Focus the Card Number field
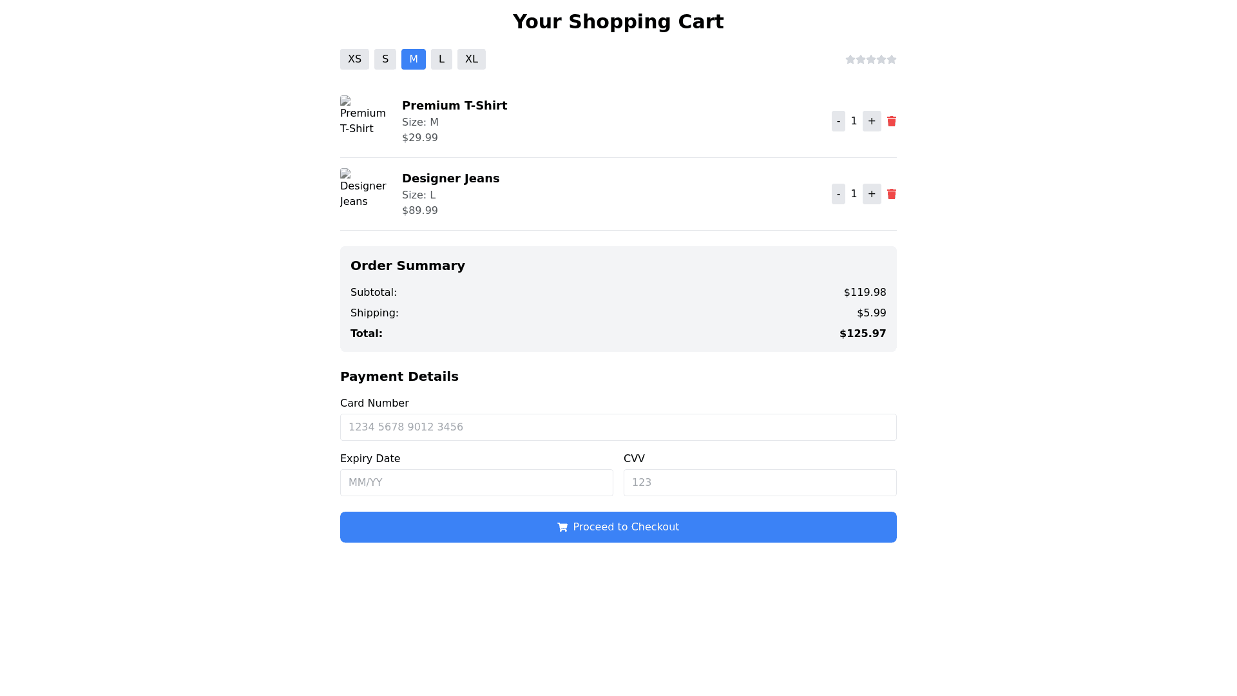The image size is (1237, 696). tap(618, 427)
